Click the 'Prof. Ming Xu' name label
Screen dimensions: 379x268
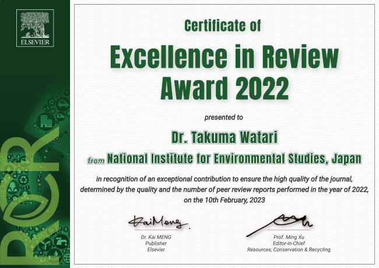(x=289, y=237)
